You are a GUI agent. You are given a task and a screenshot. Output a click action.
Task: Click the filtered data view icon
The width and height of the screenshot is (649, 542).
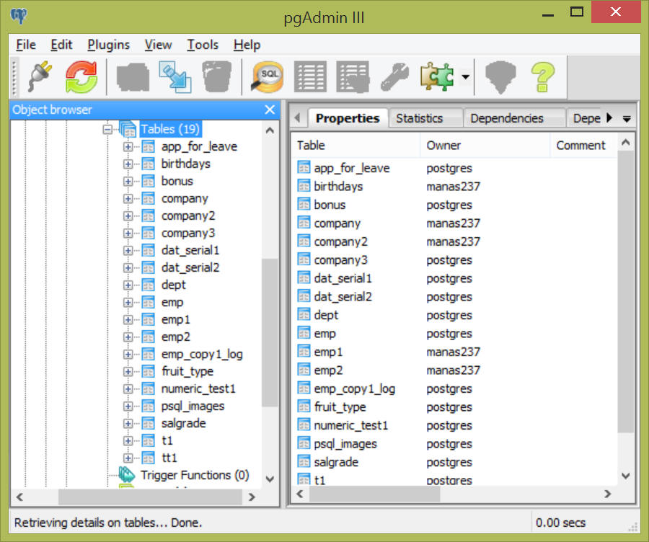353,76
